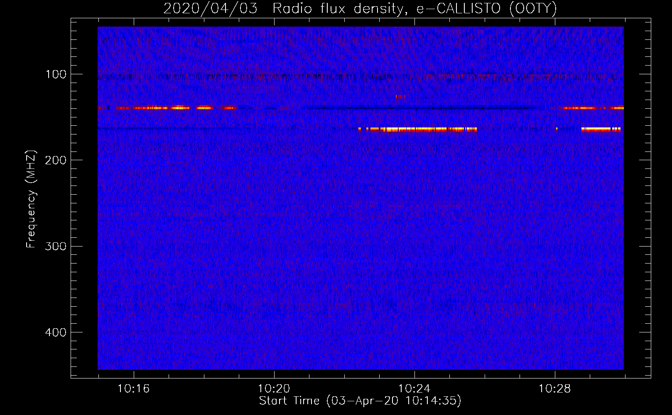Click the 100 frequency tick label

56,74
